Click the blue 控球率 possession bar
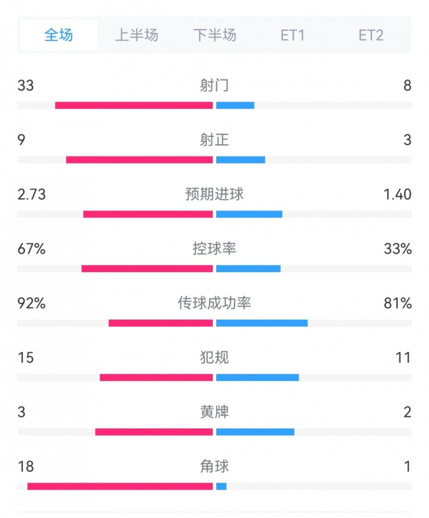 (x=248, y=269)
